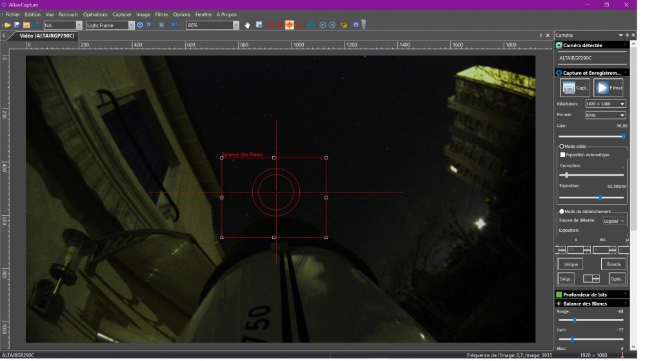This screenshot has width=645, height=361.
Task: Click the Caméra panel scrollbar down arrow
Action: tap(633, 348)
